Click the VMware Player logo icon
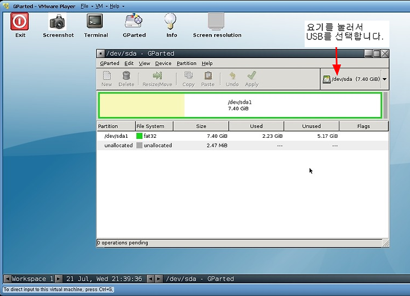This screenshot has height=296, width=410. (6, 6)
